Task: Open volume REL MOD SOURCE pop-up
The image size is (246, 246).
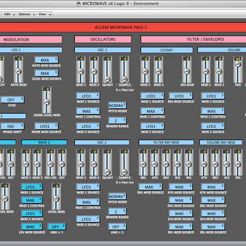Action: [213, 227]
